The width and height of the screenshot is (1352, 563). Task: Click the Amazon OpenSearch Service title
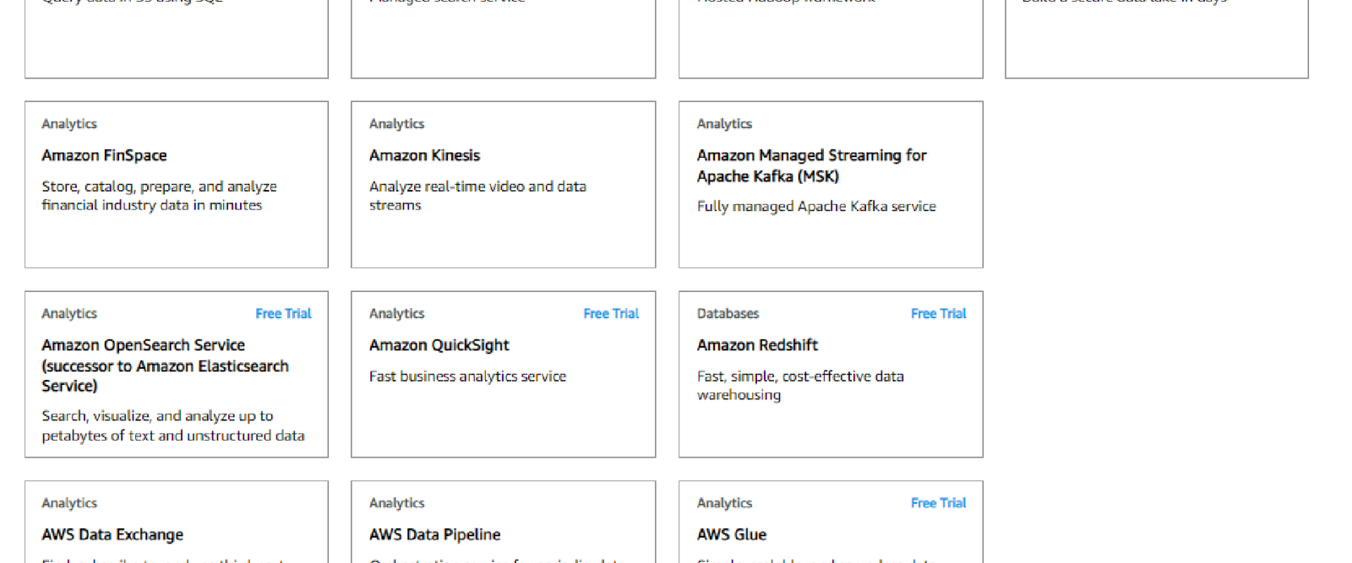[x=165, y=365]
